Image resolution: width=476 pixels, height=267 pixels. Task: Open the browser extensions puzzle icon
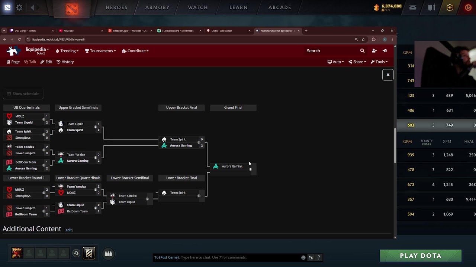[374, 39]
